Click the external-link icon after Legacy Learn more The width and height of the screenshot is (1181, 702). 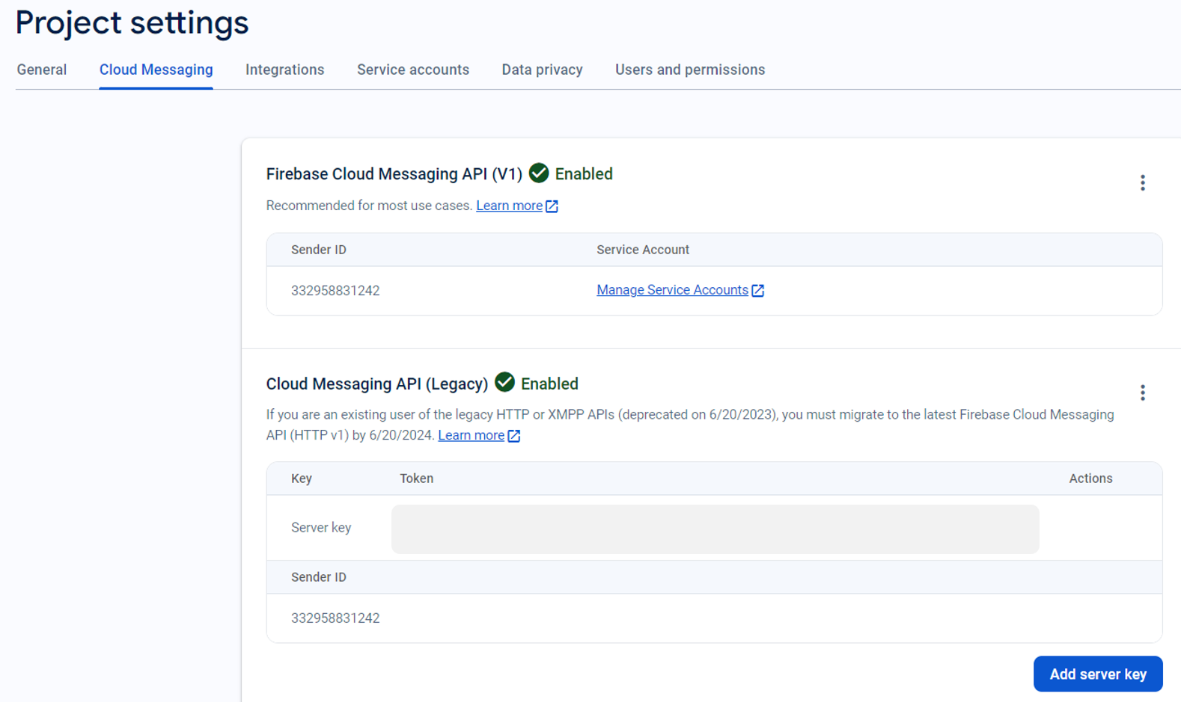[x=513, y=436]
